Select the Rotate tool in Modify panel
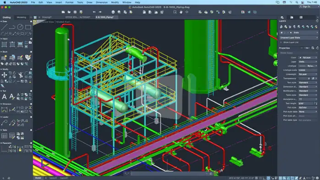Viewport: 320px width, 180px height. click(14, 73)
